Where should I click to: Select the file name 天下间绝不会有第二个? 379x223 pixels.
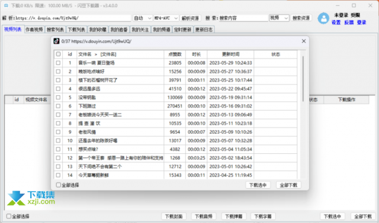[100, 167]
